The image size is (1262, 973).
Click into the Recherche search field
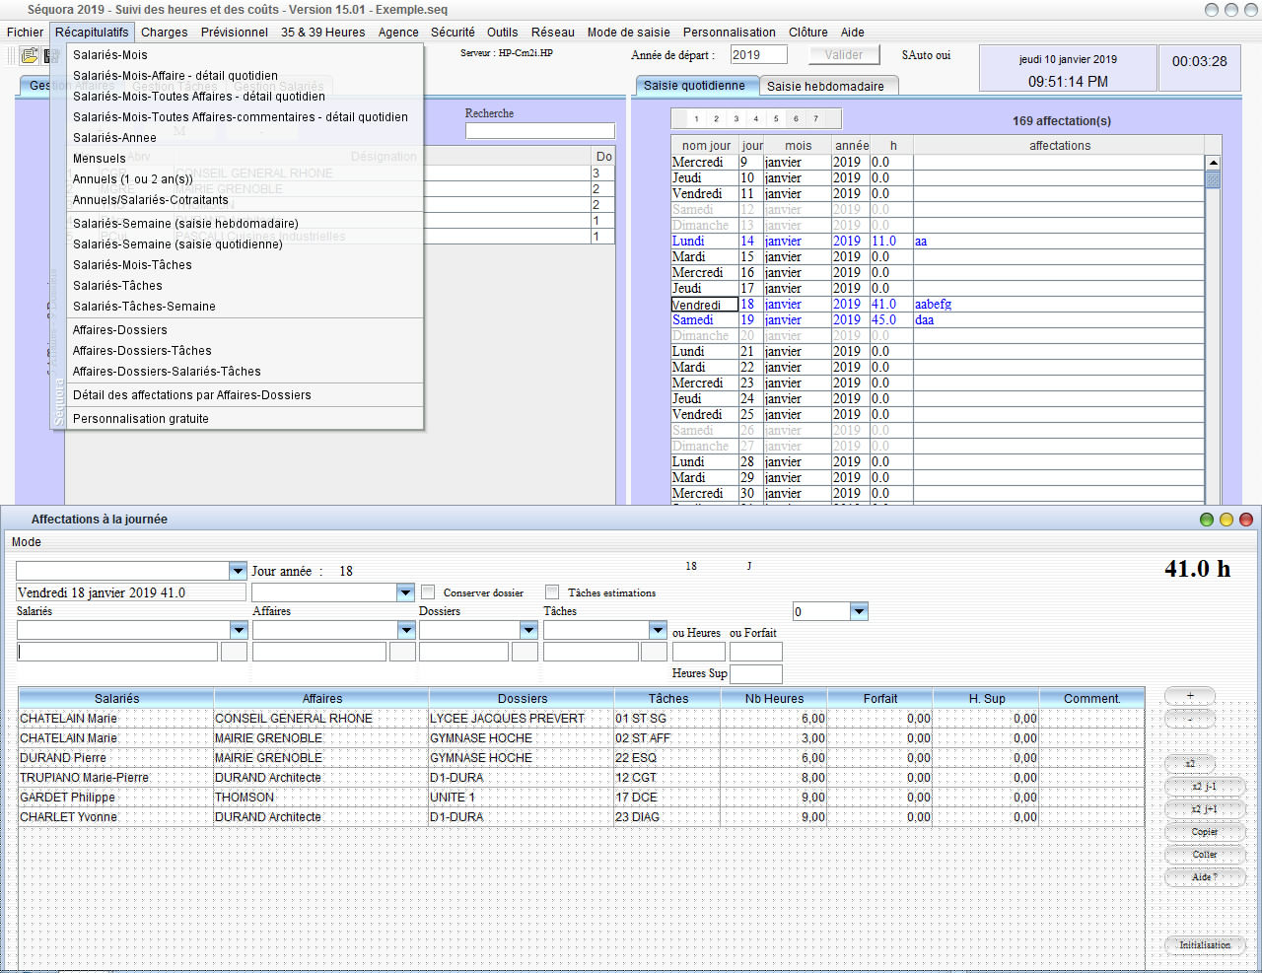(x=539, y=131)
